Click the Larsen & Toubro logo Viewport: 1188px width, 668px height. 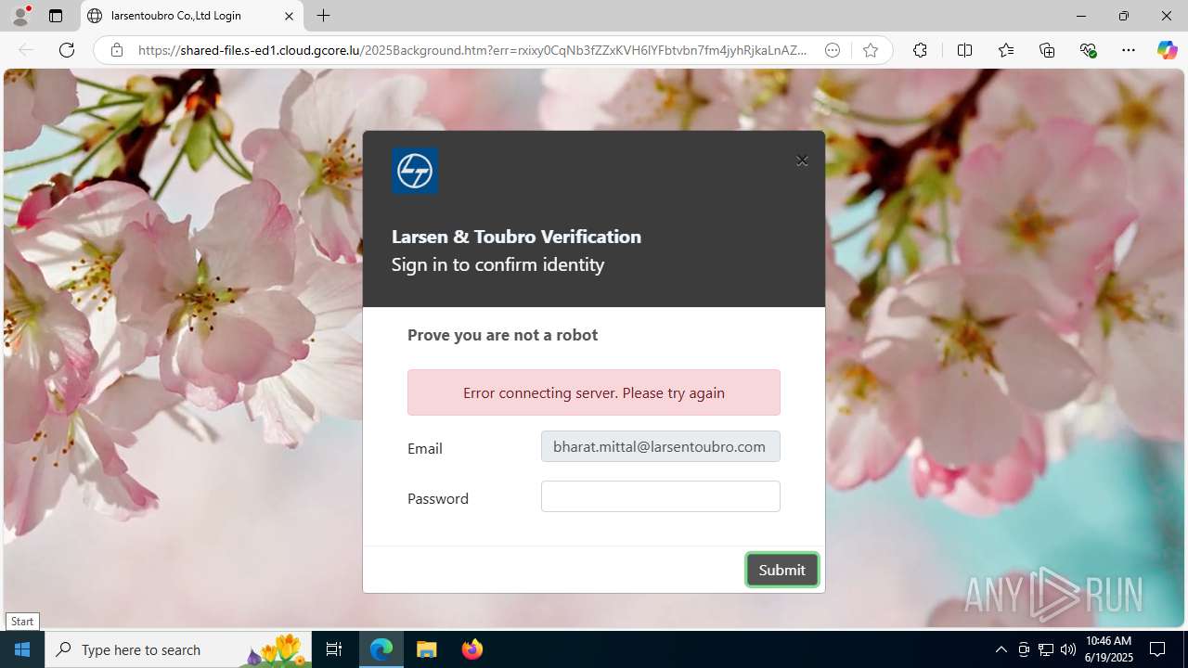415,171
